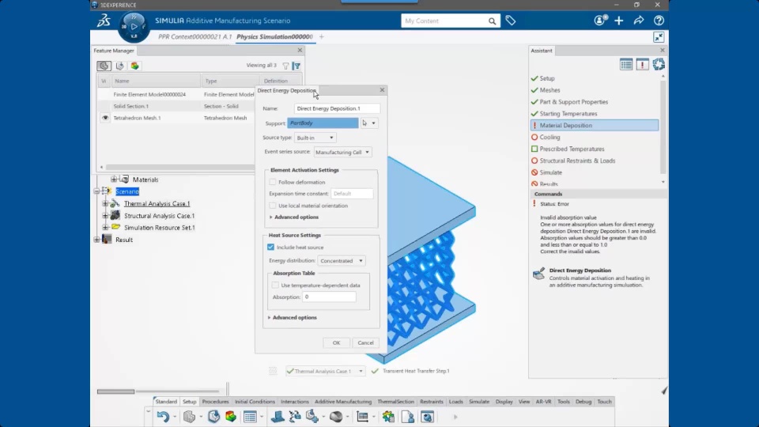Viewport: 759px width, 427px height.
Task: Click the share arrow icon
Action: click(639, 21)
